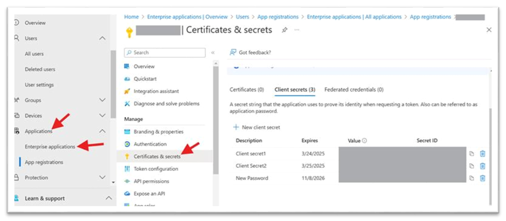Image resolution: width=506 pixels, height=221 pixels.
Task: Copy the Client Secret2 value
Action: pos(471,166)
